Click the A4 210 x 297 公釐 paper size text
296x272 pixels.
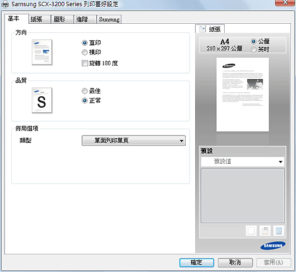pos(225,45)
